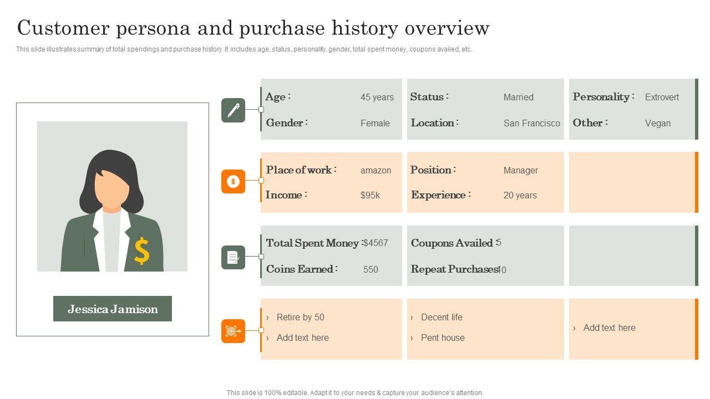This screenshot has height=399, width=710.
Task: Click the orange target goal icon
Action: coord(233,331)
